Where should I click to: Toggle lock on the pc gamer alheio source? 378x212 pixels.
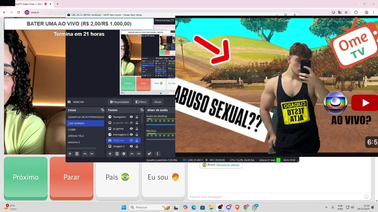click(x=137, y=123)
